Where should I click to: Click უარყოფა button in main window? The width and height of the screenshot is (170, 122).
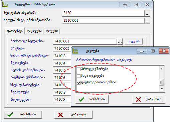pyautogui.click(x=73, y=115)
